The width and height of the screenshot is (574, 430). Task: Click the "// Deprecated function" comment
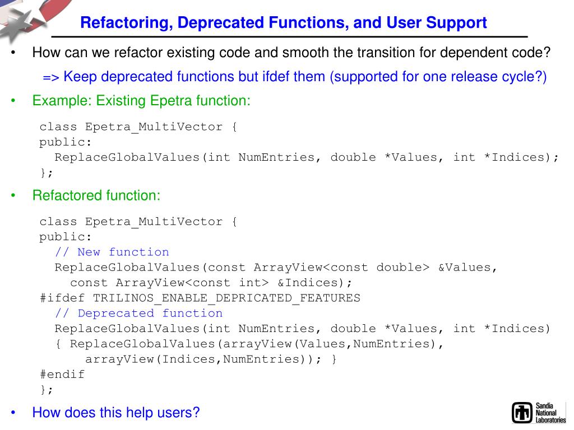coord(138,313)
